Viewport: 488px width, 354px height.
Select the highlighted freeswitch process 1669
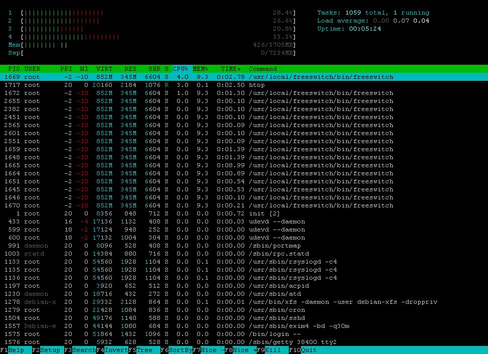[x=244, y=77]
